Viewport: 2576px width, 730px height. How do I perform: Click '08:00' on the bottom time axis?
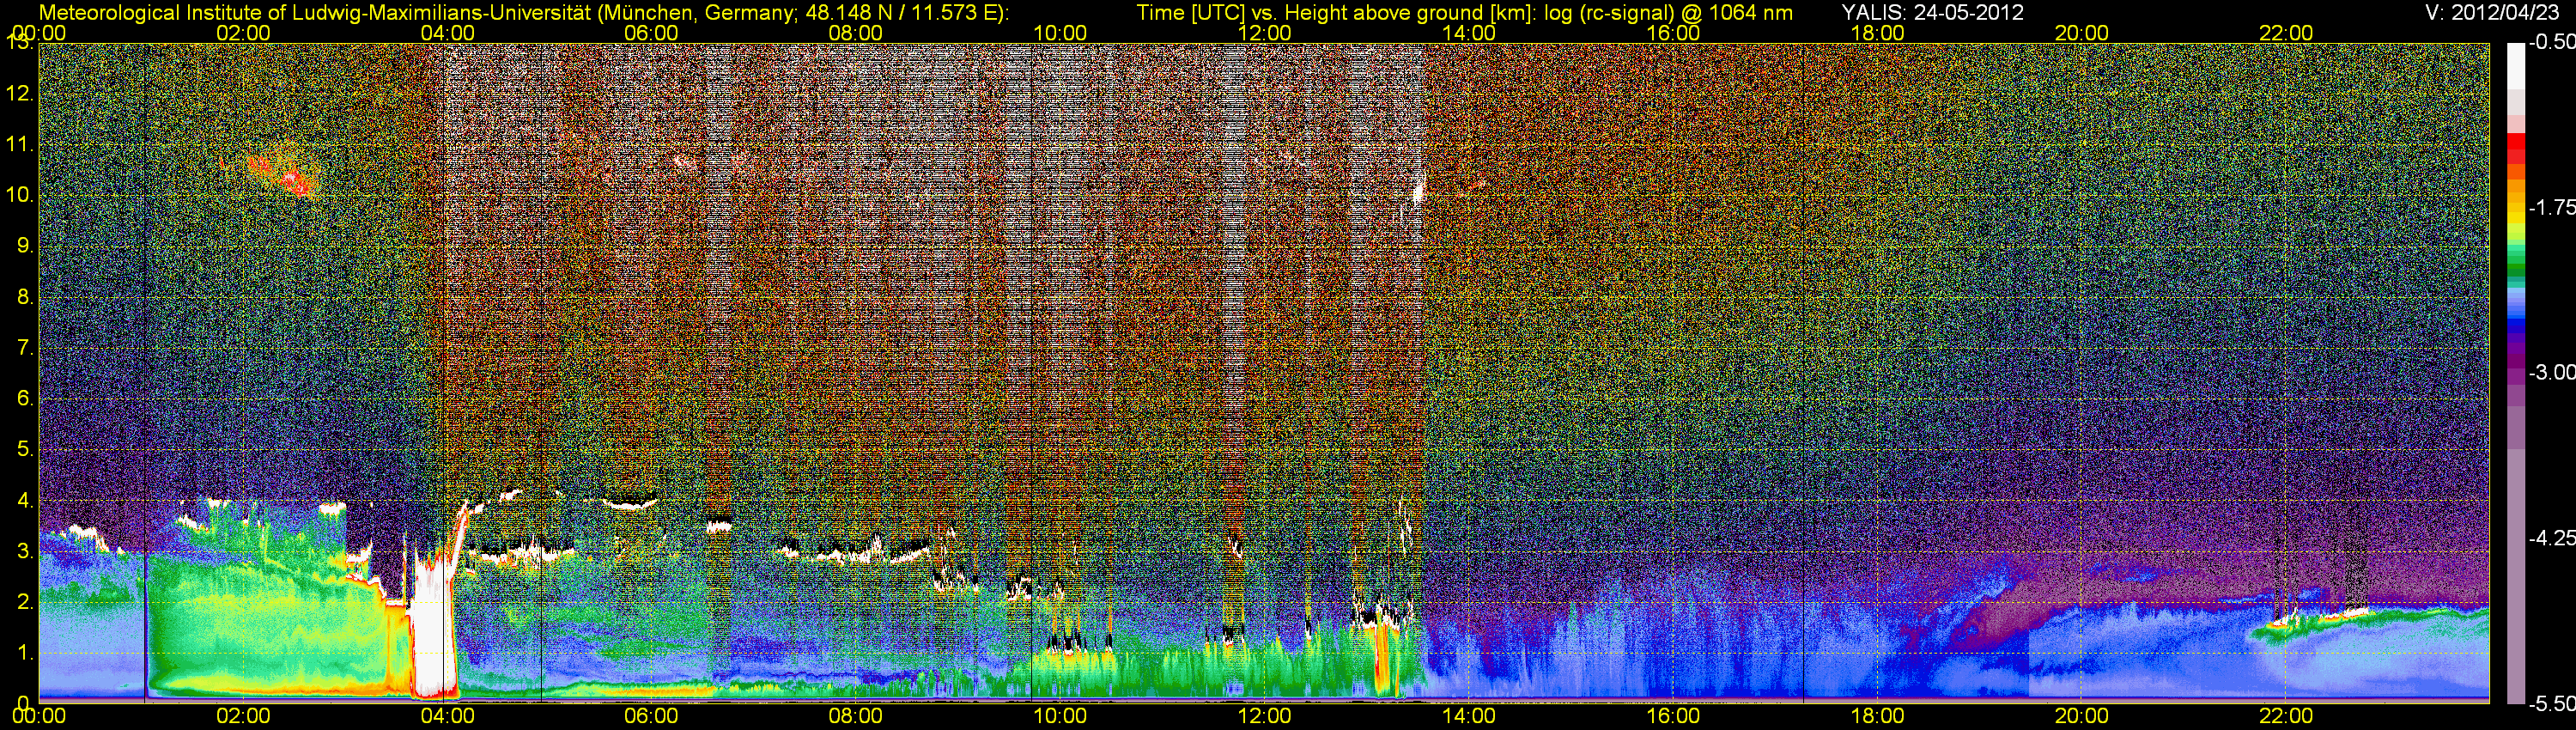[x=856, y=717]
